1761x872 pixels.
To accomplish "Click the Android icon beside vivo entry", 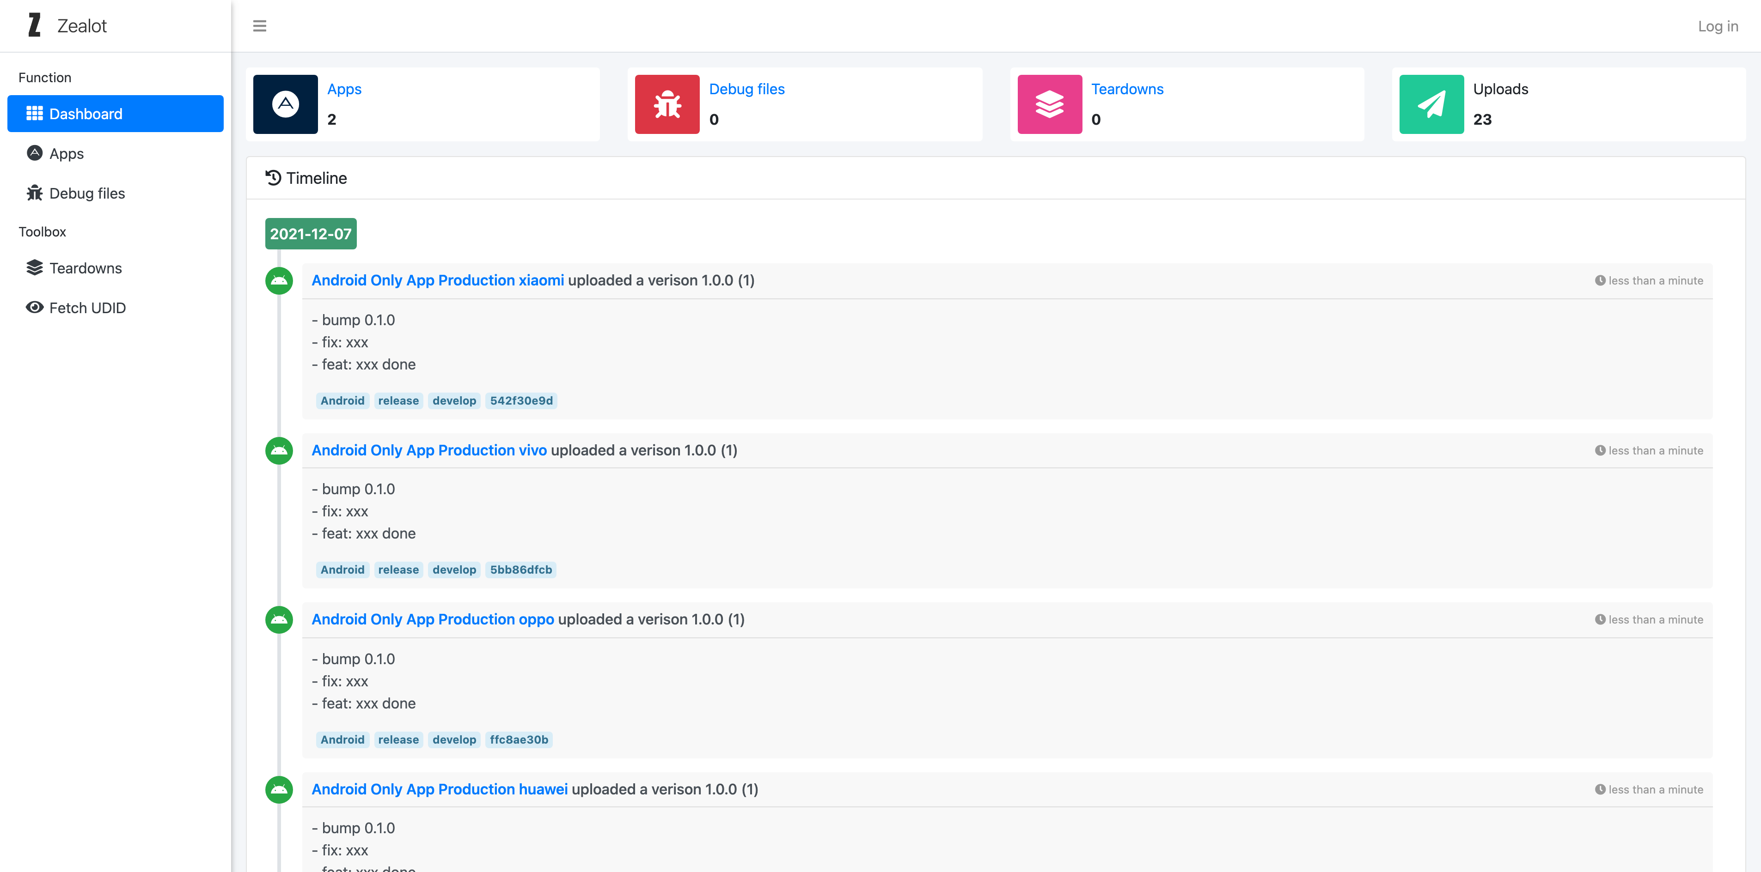I will tap(279, 451).
